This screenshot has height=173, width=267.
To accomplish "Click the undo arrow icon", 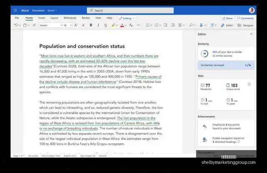I will pyautogui.click(x=16, y=25).
